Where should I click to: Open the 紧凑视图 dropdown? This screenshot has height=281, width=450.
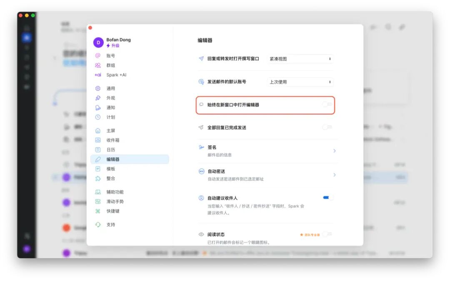pyautogui.click(x=300, y=59)
